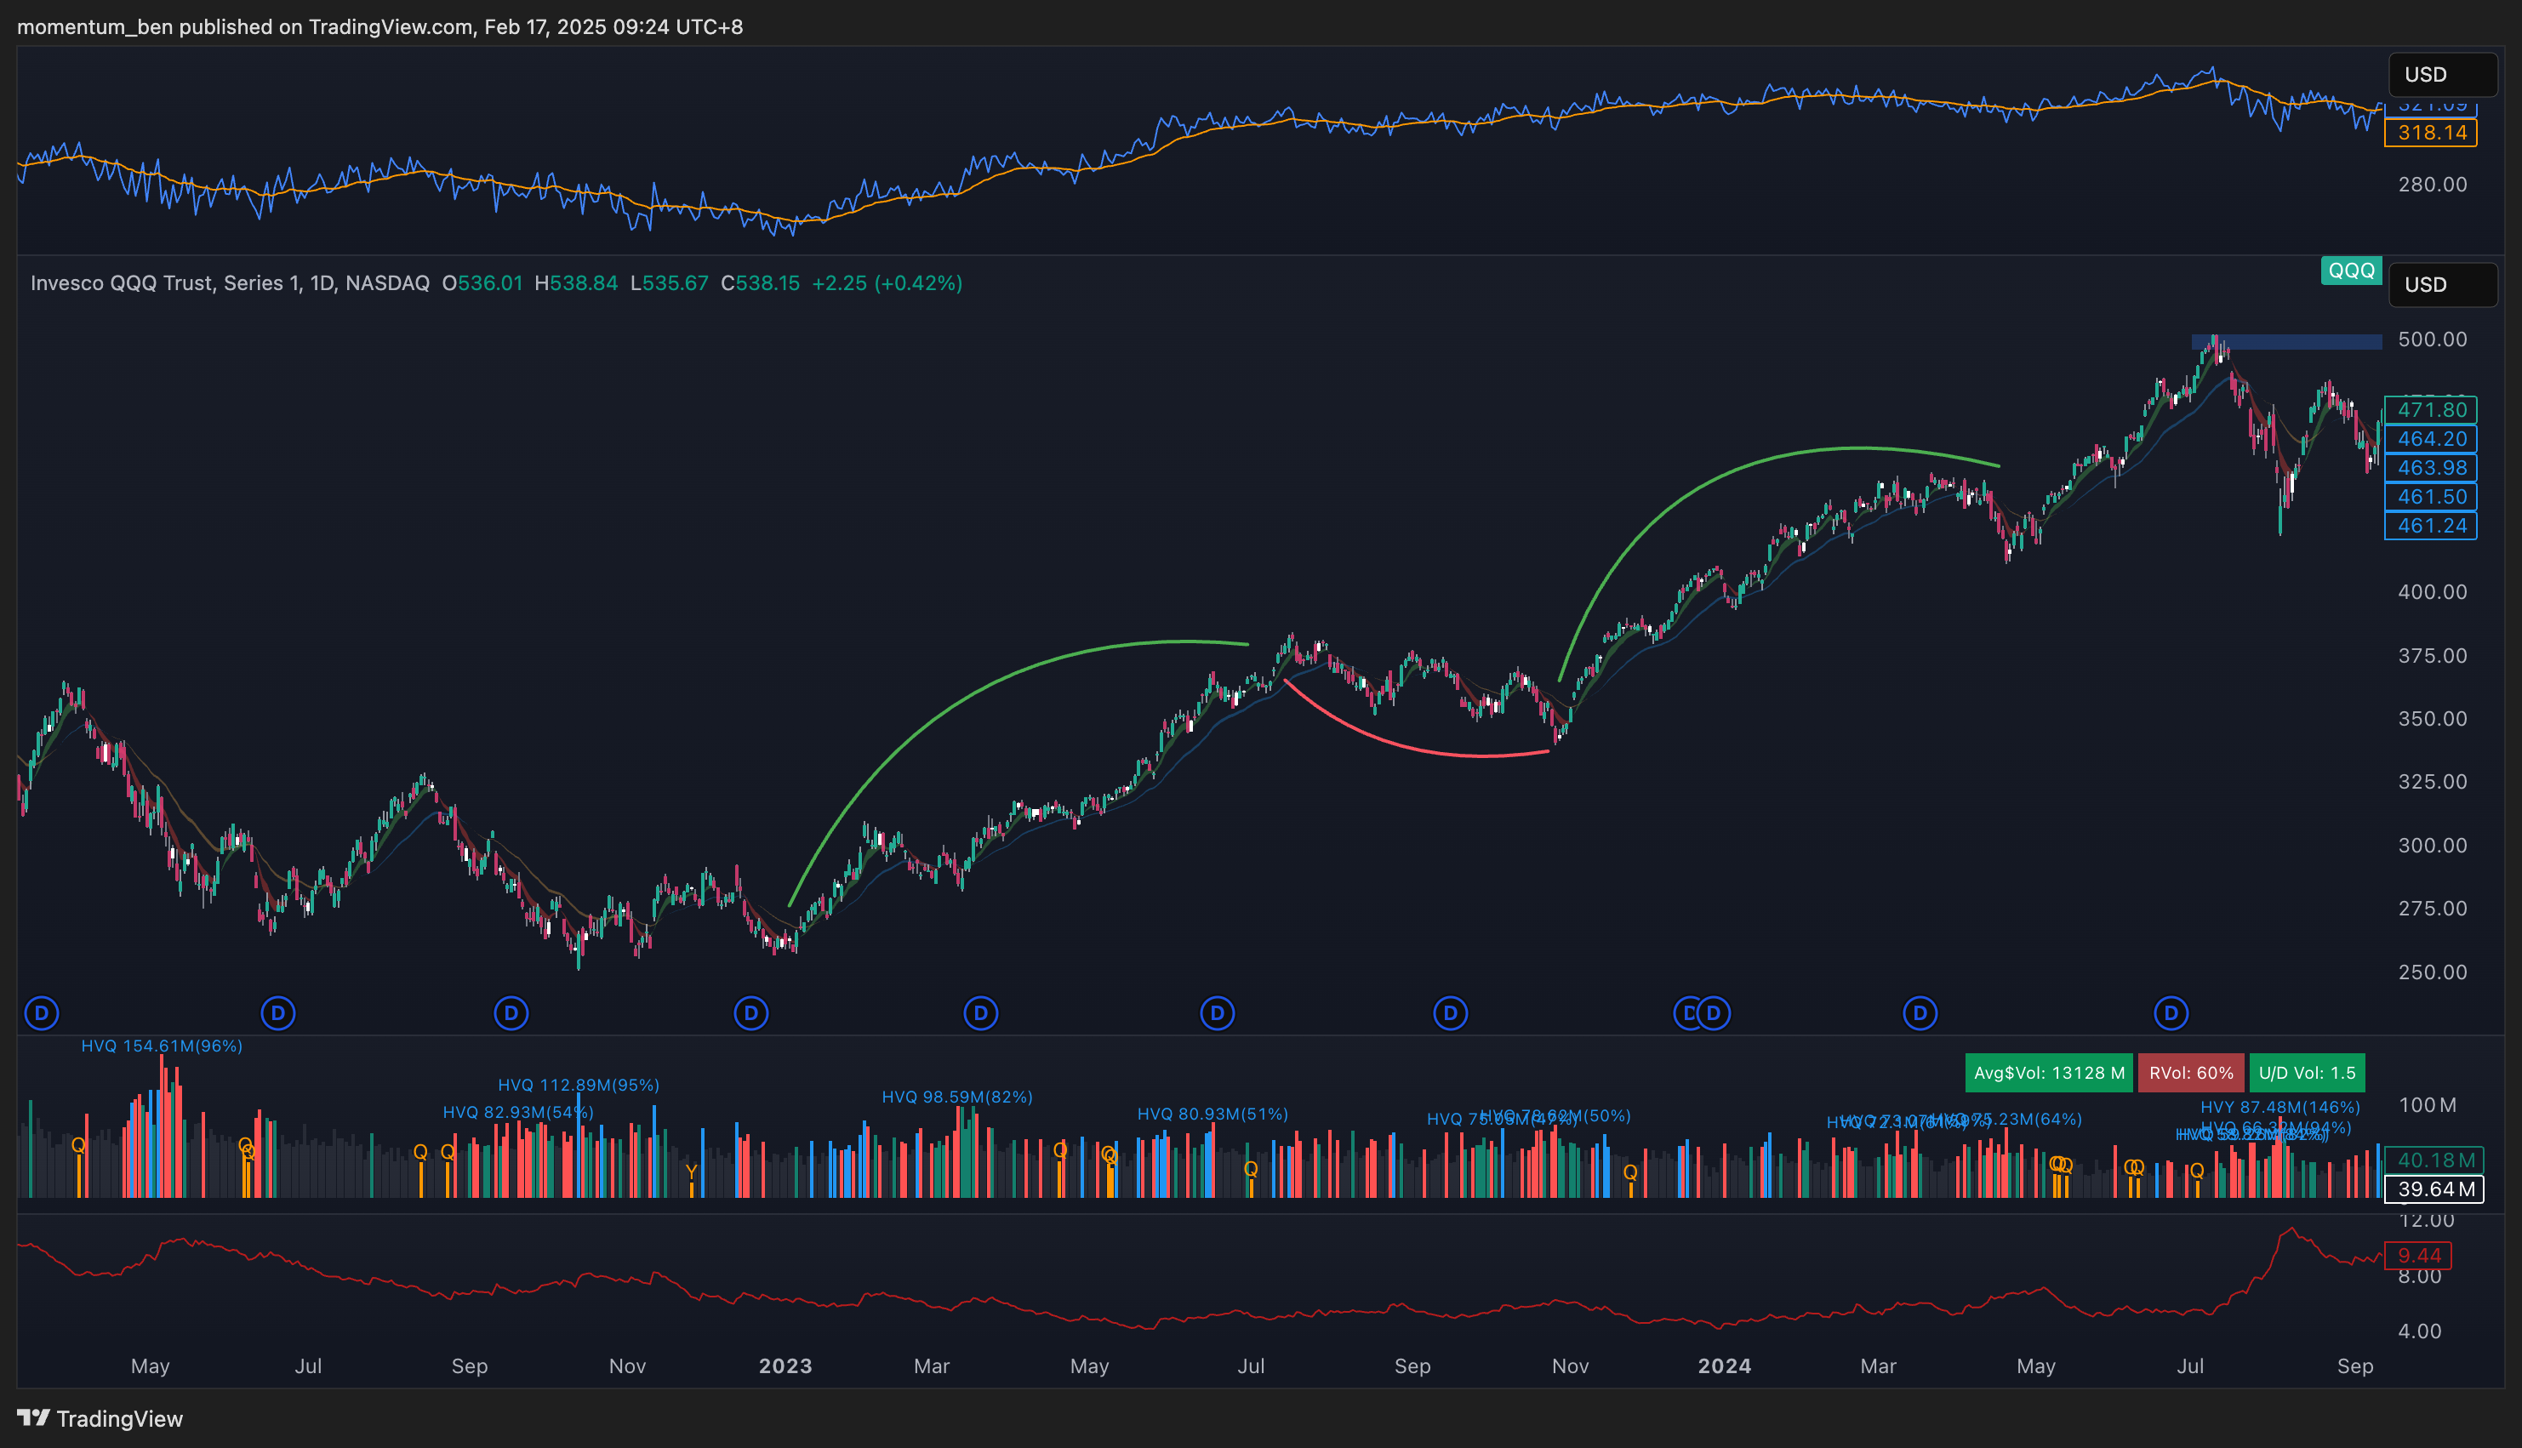Click the D marker just before 2023 label
2522x1448 pixels.
750,1013
